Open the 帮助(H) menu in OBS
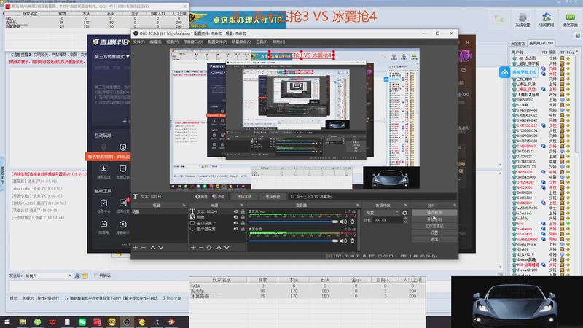 [x=279, y=42]
